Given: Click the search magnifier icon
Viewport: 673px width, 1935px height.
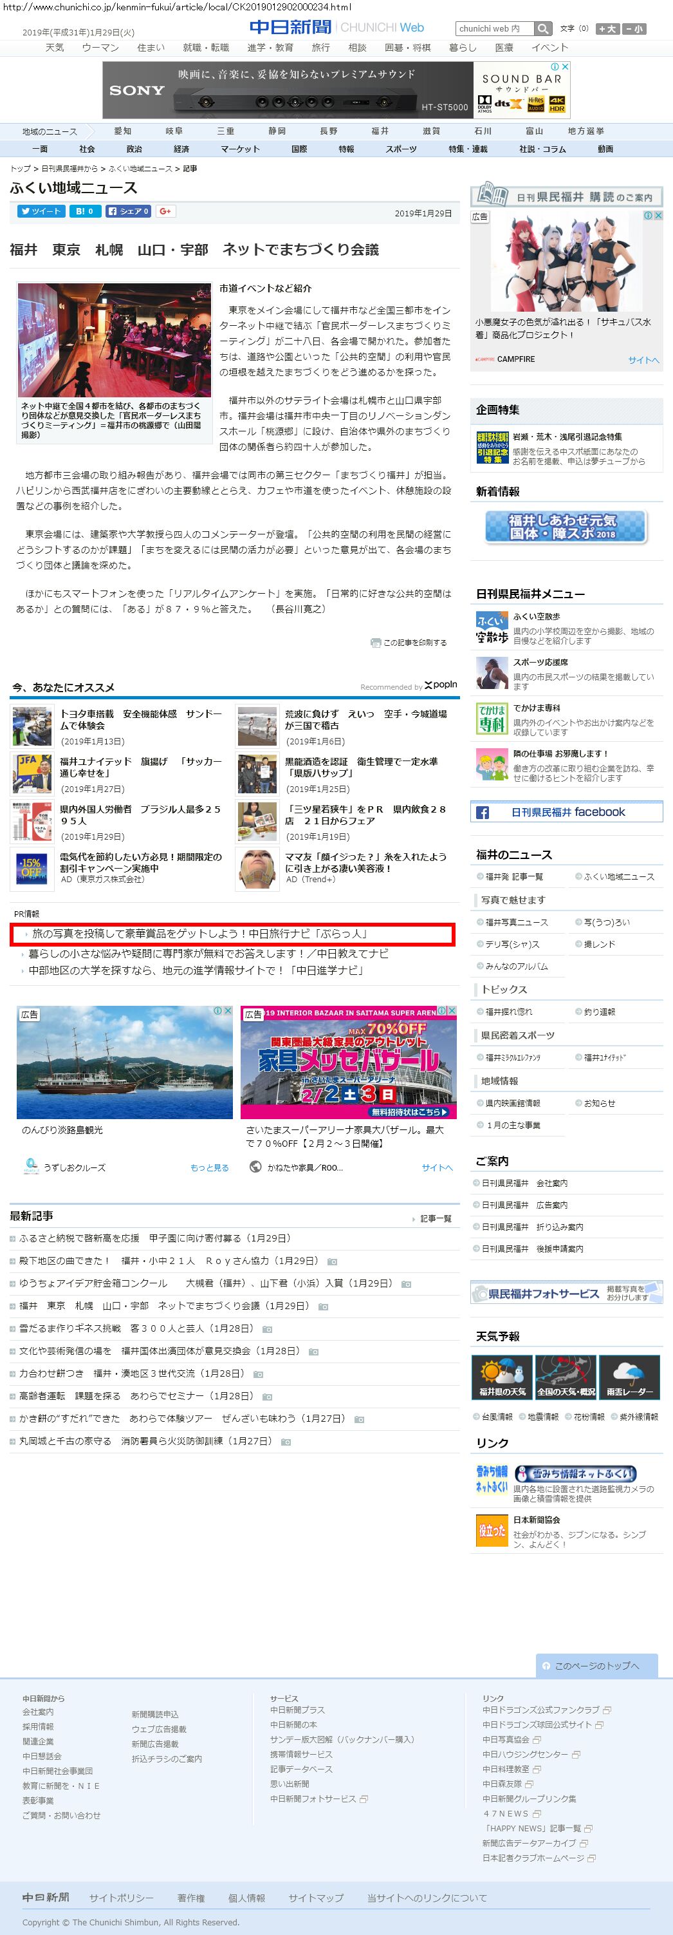Looking at the screenshot, I should tap(542, 28).
